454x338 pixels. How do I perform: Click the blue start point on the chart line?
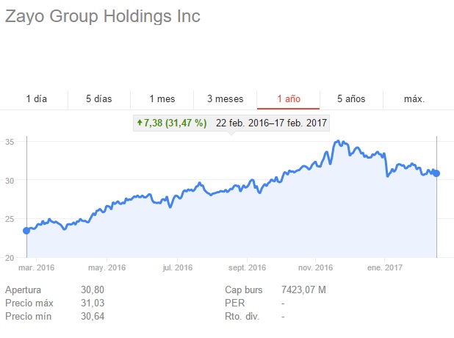(x=26, y=231)
